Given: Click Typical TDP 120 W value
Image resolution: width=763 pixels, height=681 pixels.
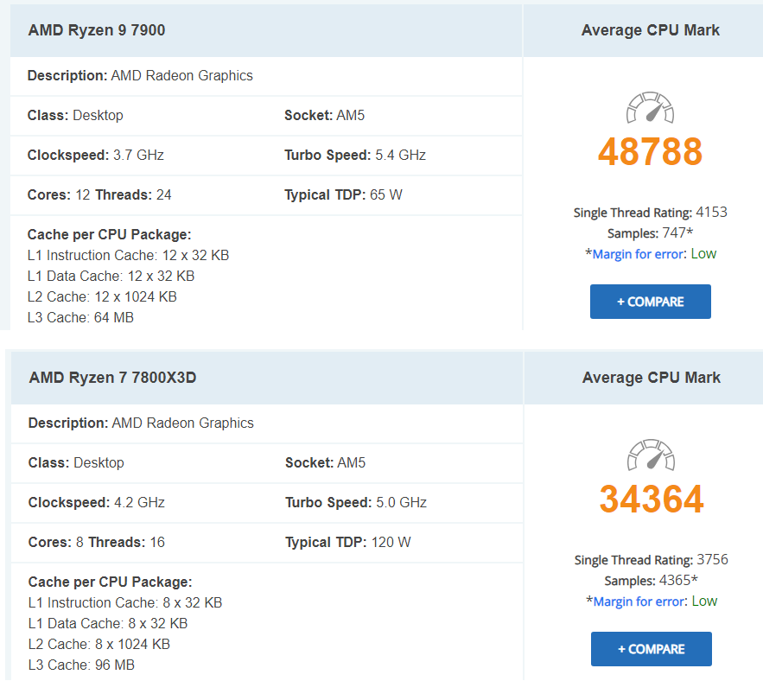Looking at the screenshot, I should (x=391, y=543).
